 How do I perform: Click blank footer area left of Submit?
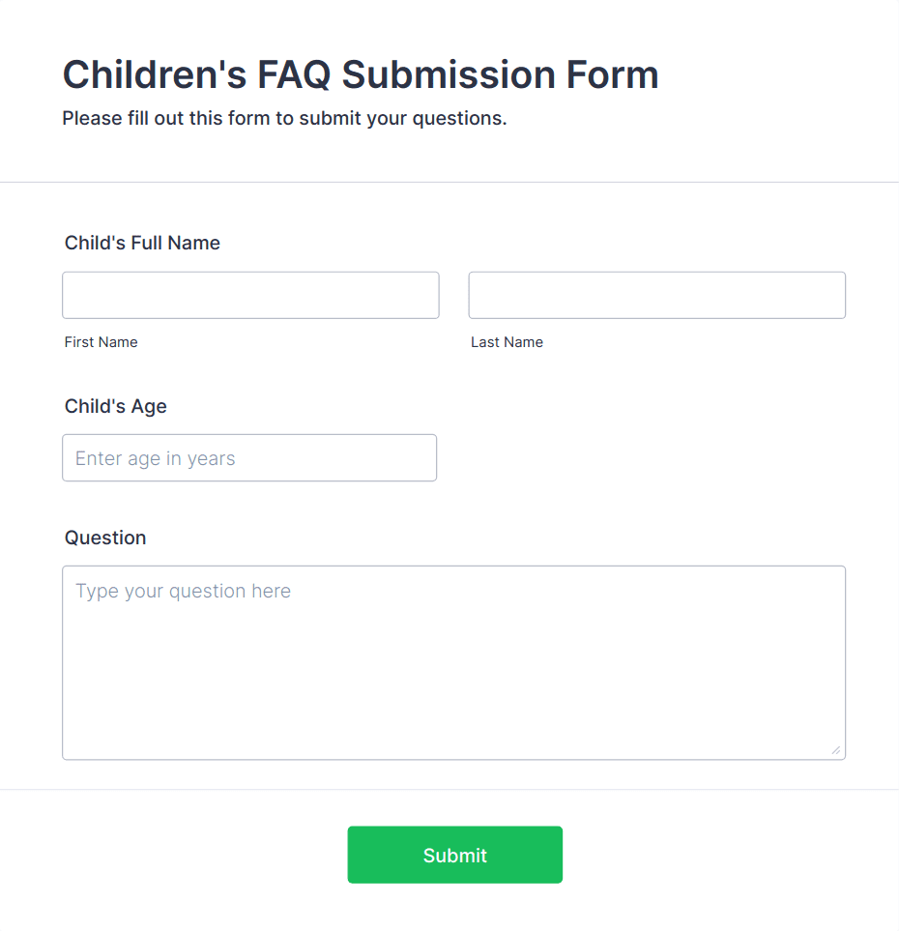pos(174,855)
